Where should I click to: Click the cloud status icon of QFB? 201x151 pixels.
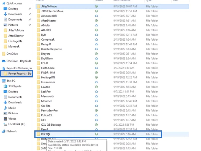coord(96,120)
